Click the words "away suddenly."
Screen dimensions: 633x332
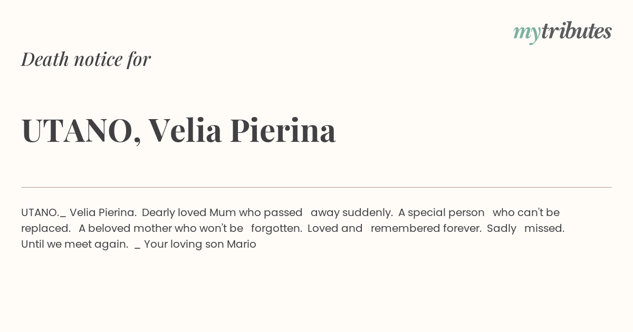point(352,212)
